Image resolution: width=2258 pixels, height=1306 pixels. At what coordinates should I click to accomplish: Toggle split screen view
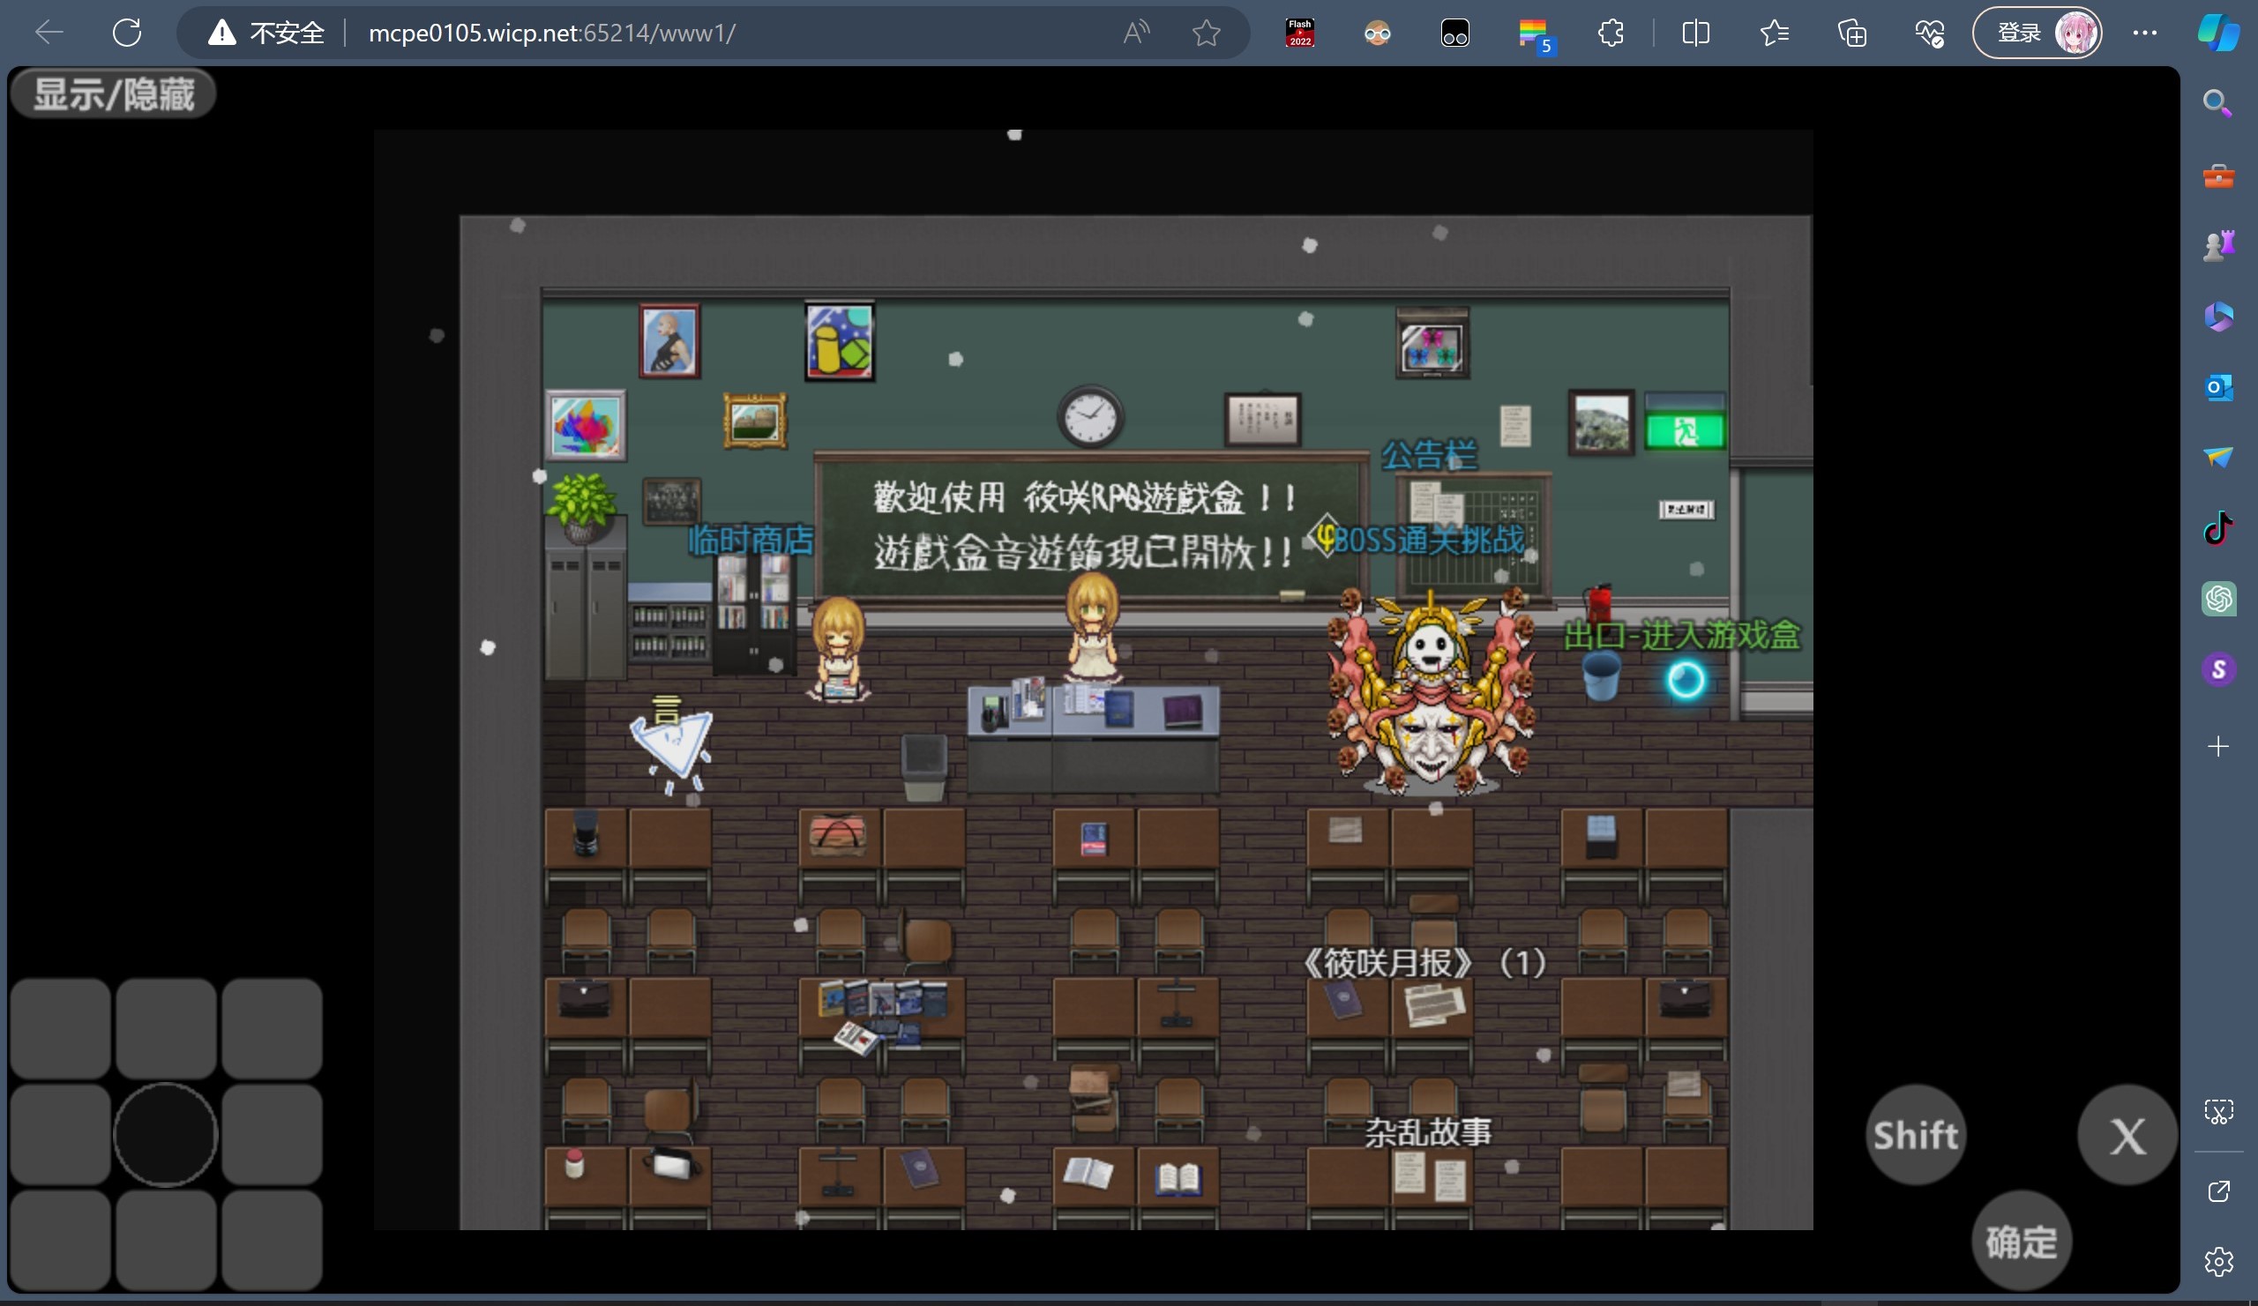point(1695,34)
